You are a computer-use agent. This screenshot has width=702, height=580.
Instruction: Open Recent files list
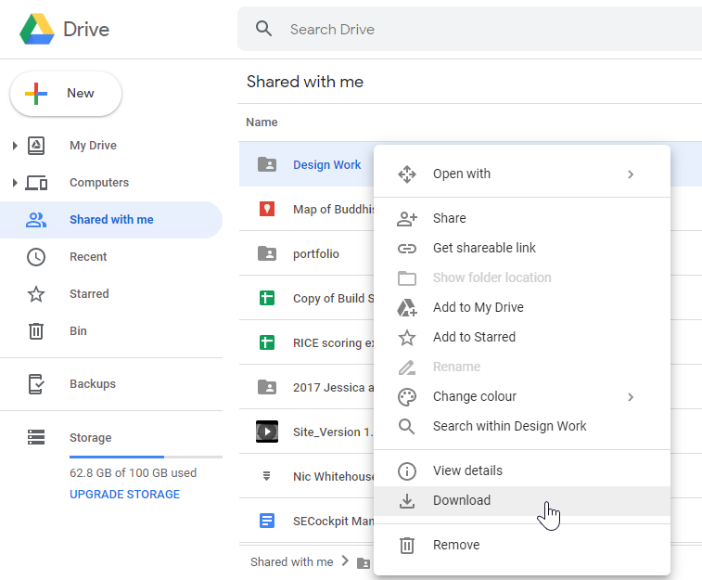(x=88, y=257)
